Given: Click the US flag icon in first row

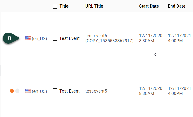Looking at the screenshot, I should tap(28, 38).
